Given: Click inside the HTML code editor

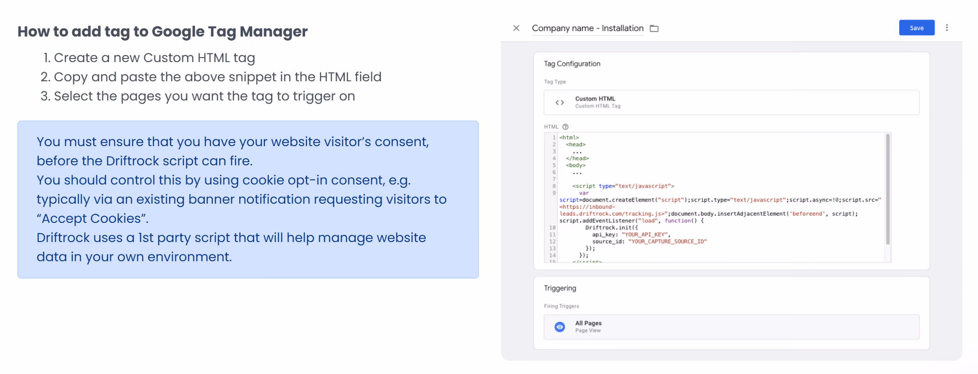Looking at the screenshot, I should 717,197.
